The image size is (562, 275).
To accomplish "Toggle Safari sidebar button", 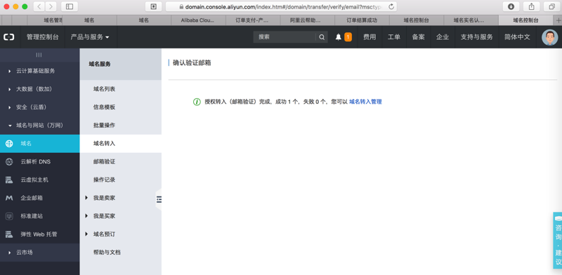I will click(x=70, y=6).
